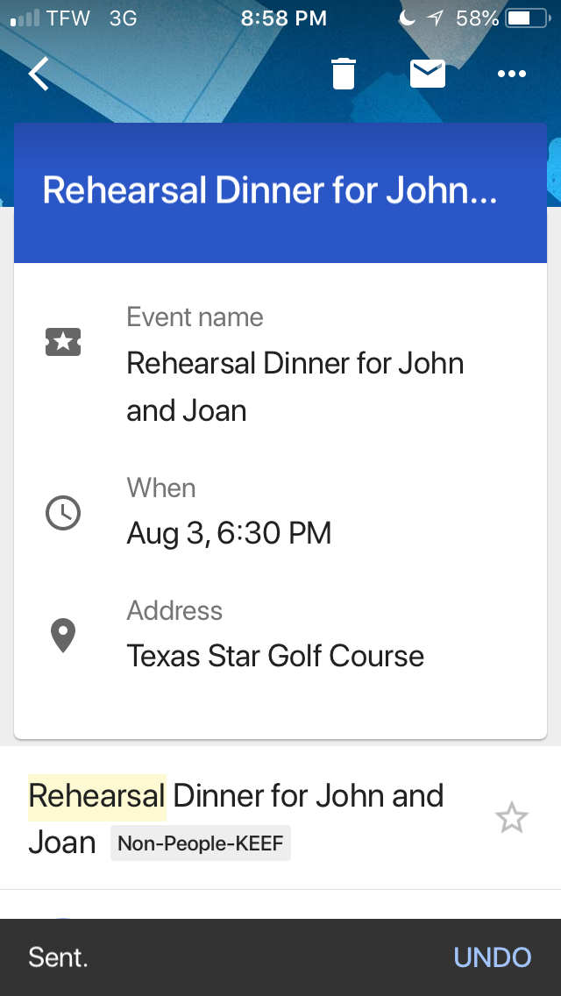The height and width of the screenshot is (996, 561).
Task: Tap the 8:58 PM status bar clock
Action: 283,18
